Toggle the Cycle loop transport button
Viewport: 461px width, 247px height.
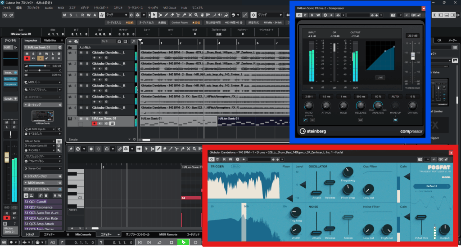159,243
